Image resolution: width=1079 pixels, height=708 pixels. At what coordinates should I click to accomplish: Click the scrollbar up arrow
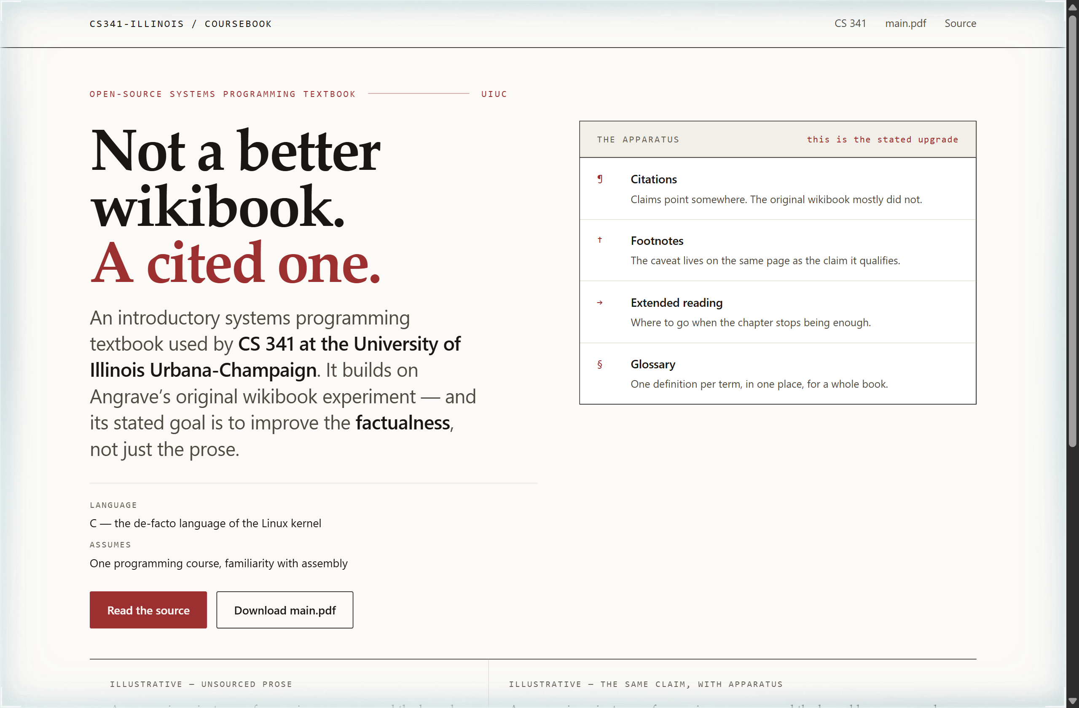click(1072, 7)
